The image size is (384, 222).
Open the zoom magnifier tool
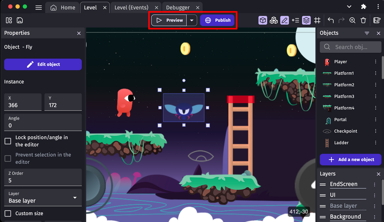coord(352,20)
